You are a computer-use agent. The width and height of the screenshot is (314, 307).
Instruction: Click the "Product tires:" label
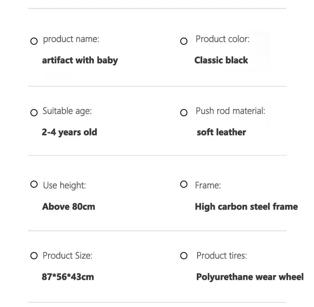click(x=221, y=256)
